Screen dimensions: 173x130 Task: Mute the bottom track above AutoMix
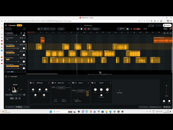tap(21, 64)
